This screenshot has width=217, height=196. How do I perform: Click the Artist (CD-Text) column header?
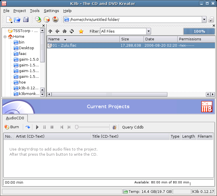pyautogui.click(x=53, y=136)
